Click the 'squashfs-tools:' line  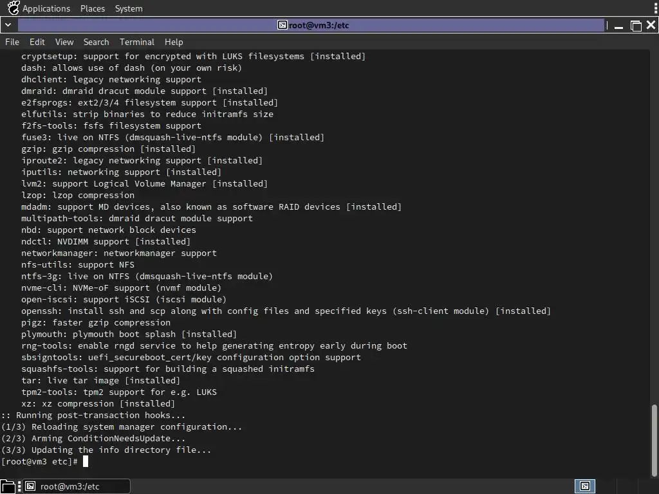coord(168,369)
